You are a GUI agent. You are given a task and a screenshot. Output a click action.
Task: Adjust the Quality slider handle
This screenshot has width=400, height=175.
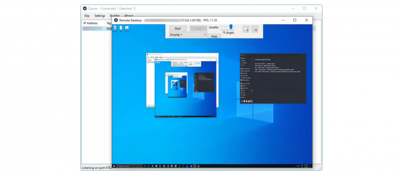coord(231,27)
